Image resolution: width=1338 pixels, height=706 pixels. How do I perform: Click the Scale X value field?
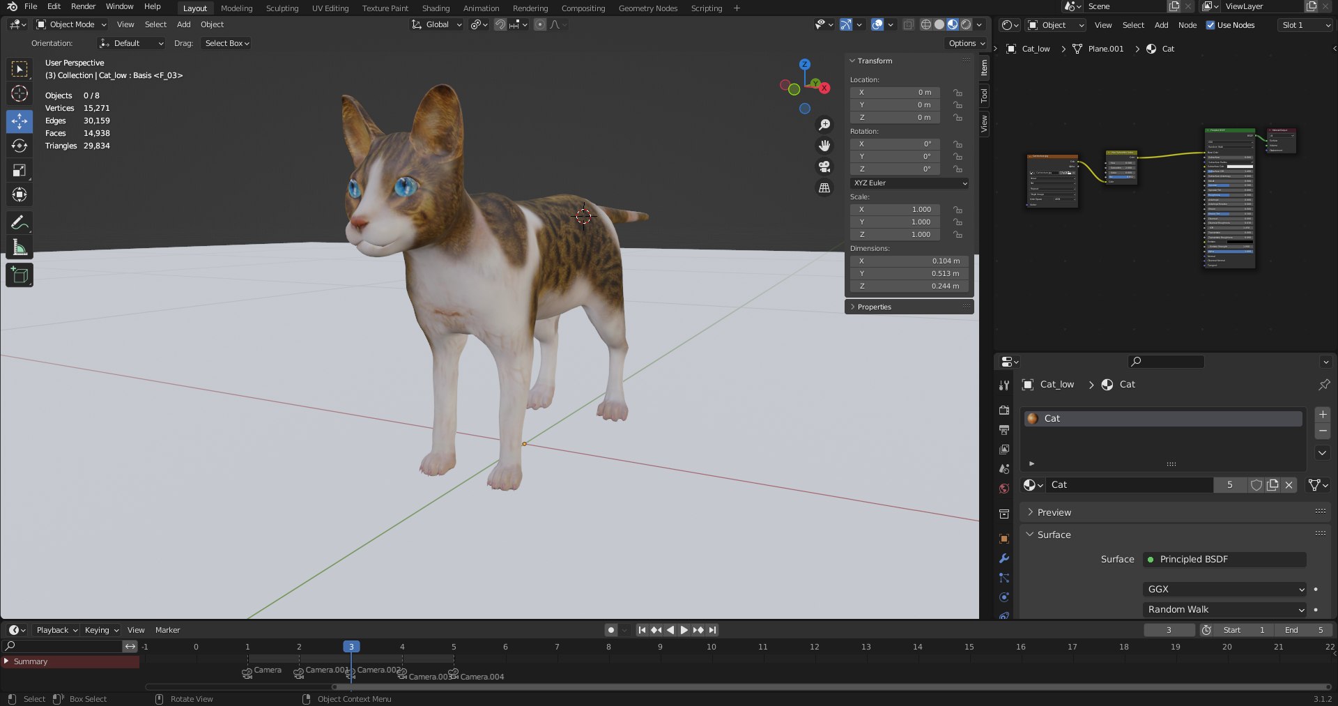point(895,210)
